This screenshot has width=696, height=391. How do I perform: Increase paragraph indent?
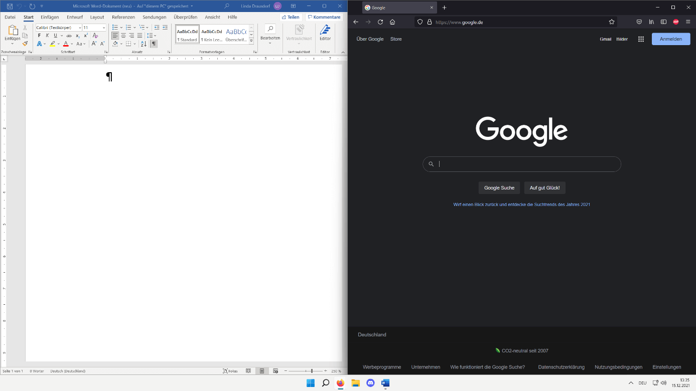pos(165,28)
